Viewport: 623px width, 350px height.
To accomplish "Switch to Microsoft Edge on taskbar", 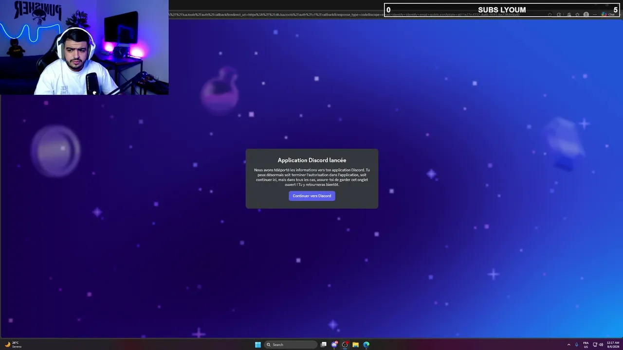I will click(366, 345).
